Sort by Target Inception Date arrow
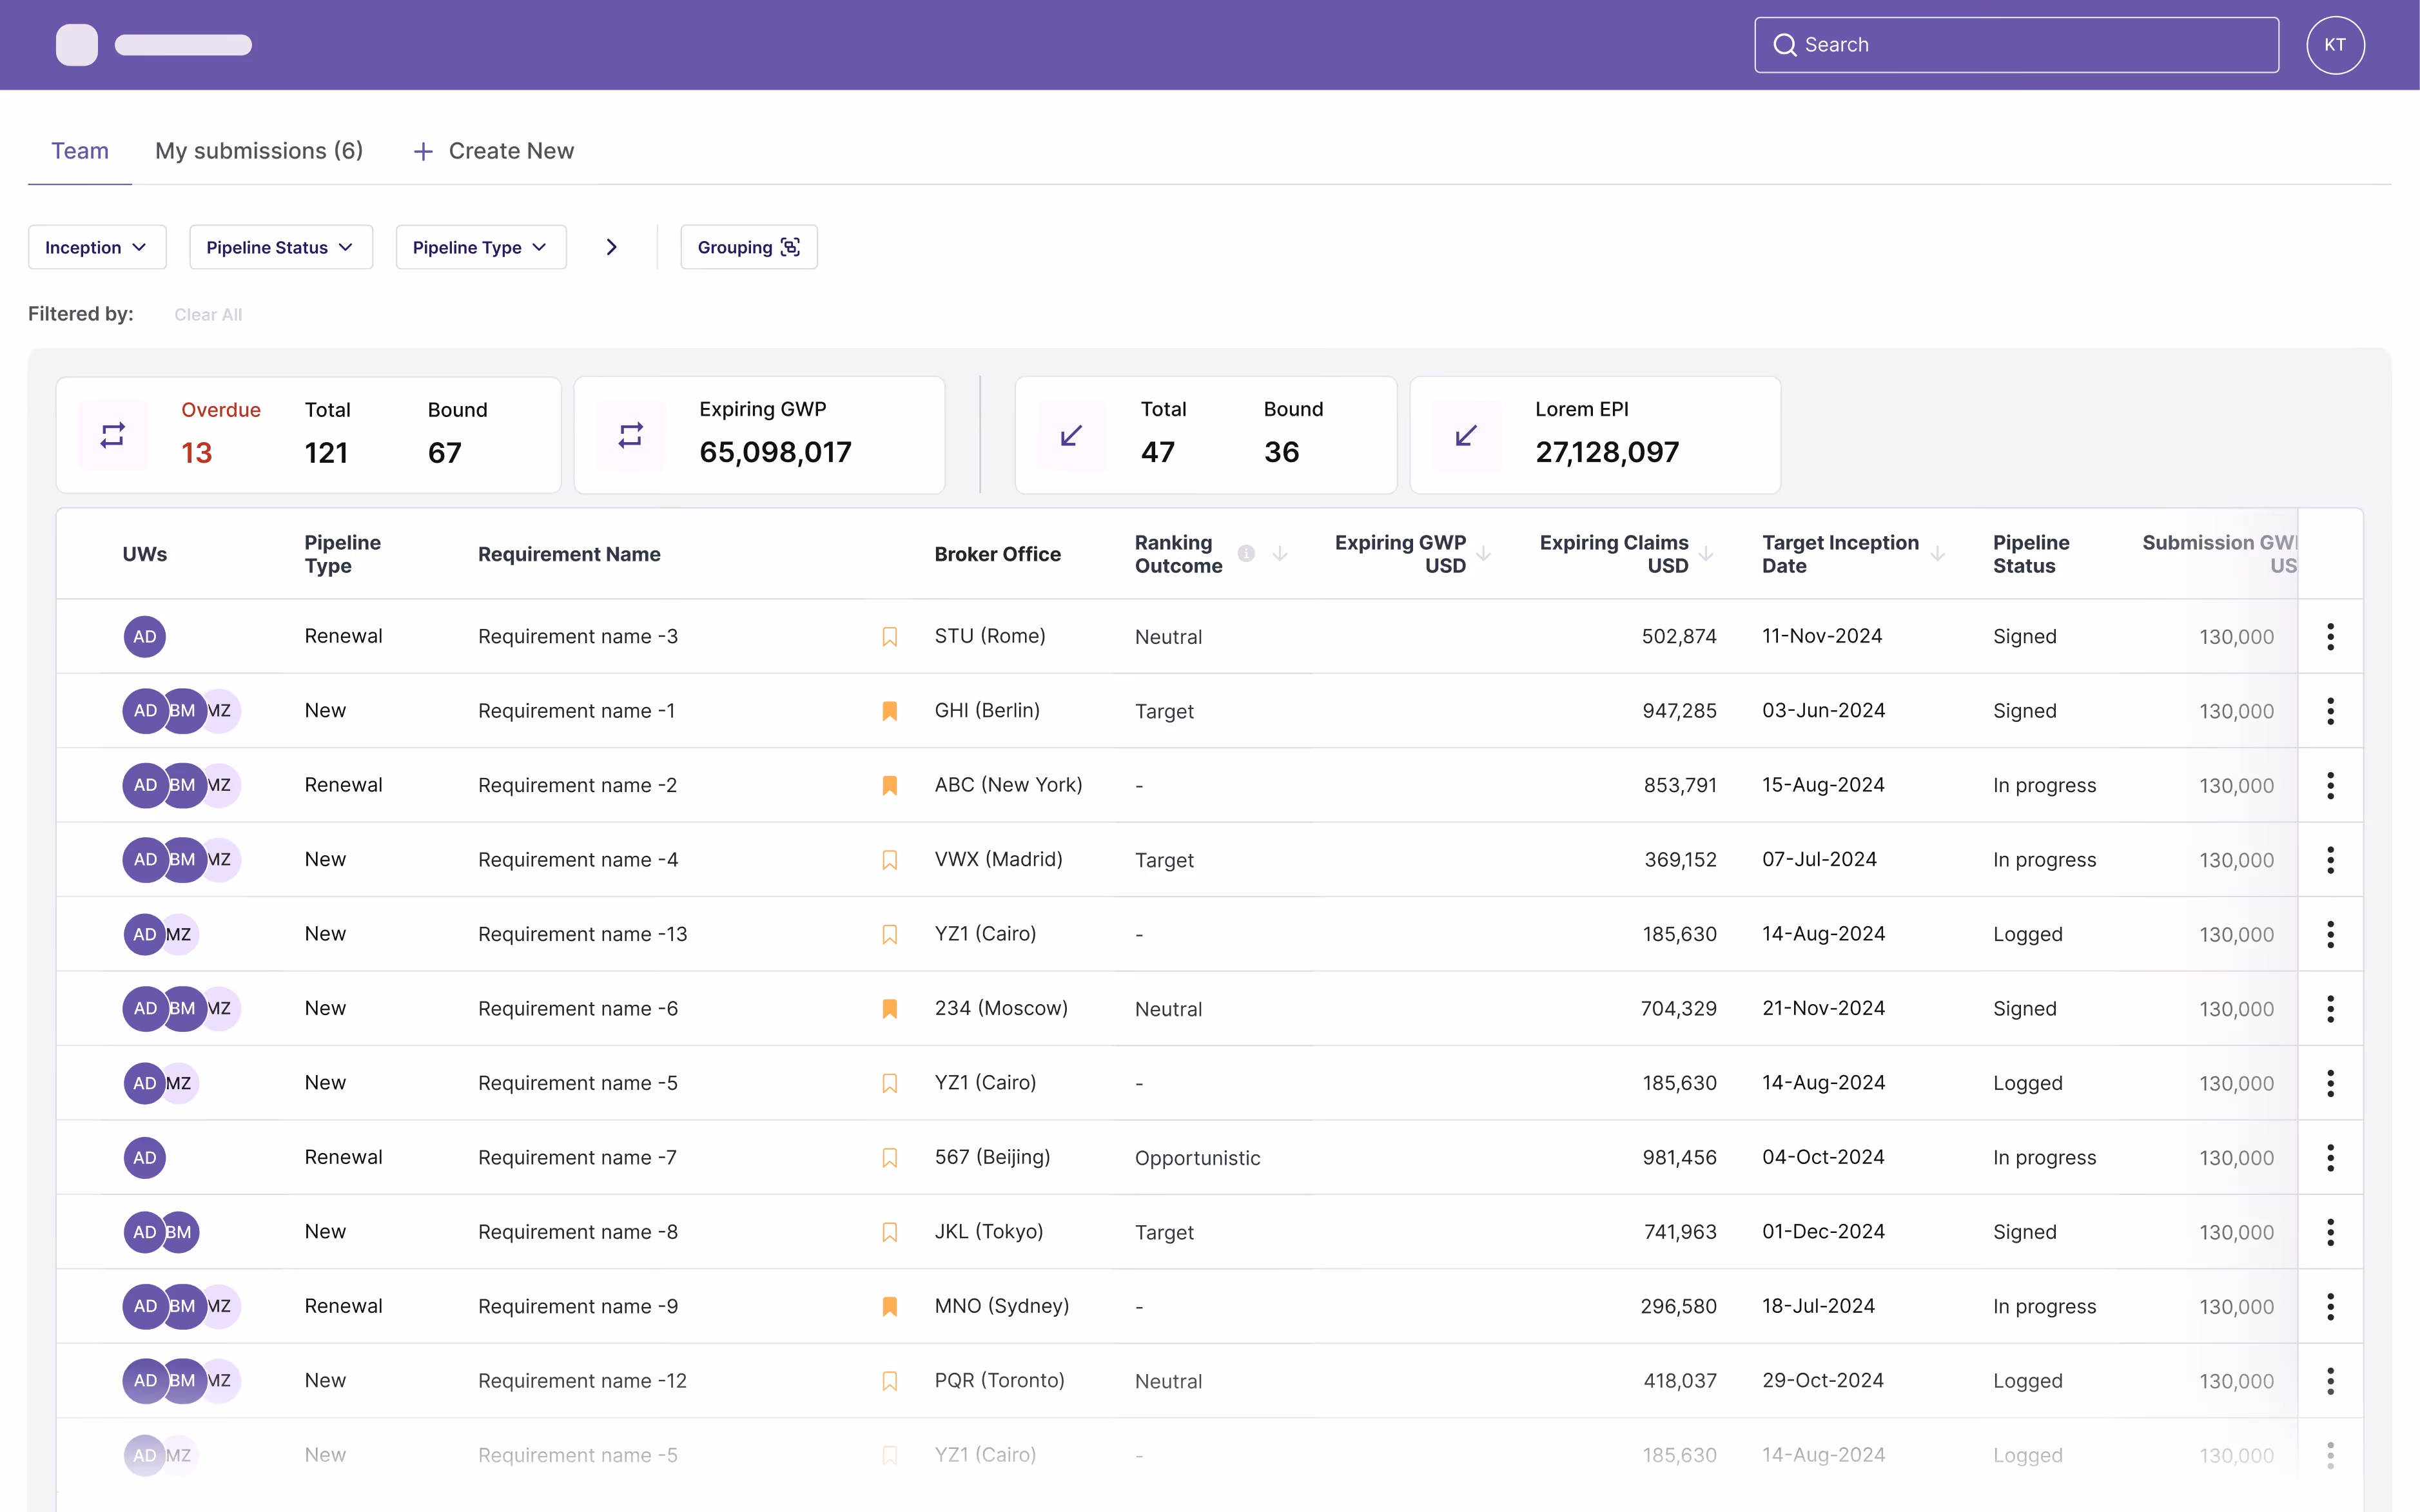Viewport: 2420px width, 1512px height. point(1938,553)
